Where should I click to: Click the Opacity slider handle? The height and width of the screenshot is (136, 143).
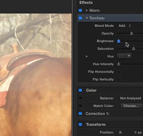(131, 33)
